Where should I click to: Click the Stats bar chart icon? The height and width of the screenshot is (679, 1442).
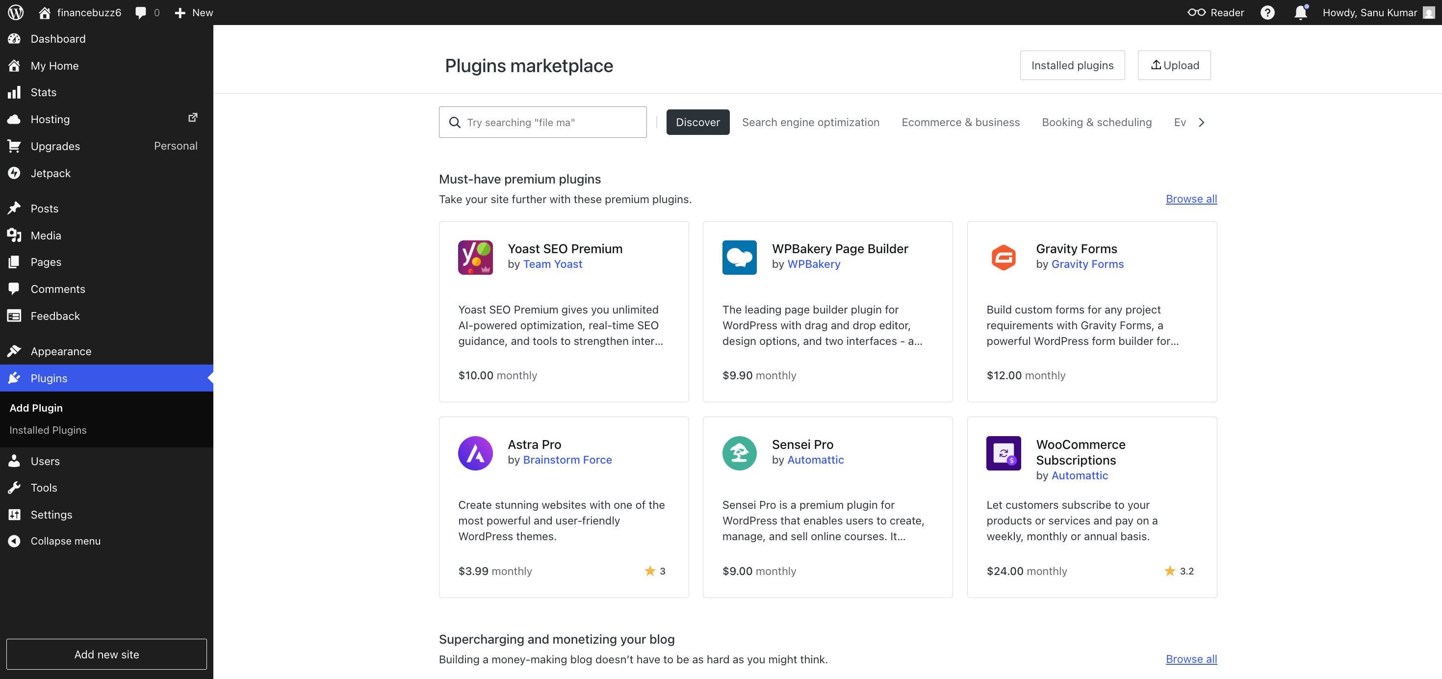tap(15, 92)
